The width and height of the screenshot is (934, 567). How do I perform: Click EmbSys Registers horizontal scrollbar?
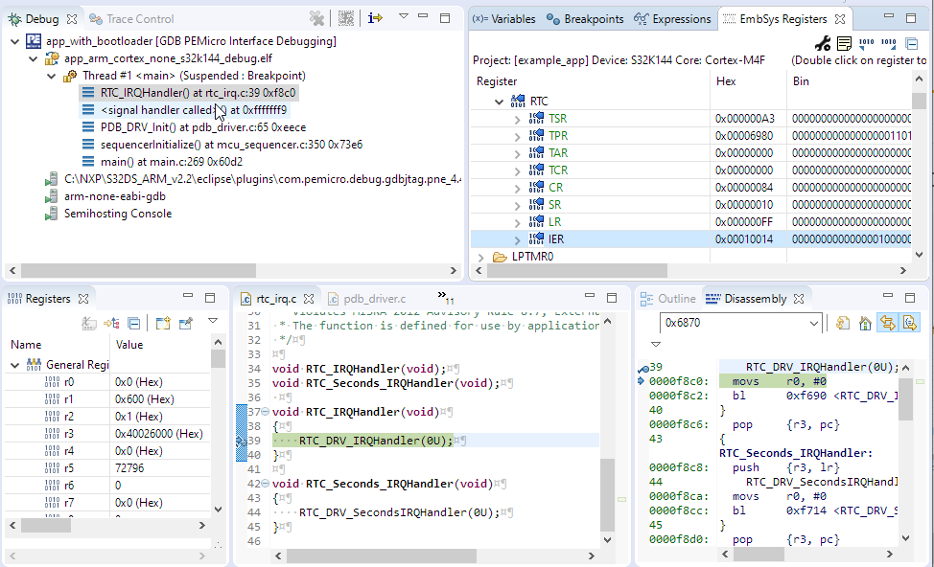[576, 271]
